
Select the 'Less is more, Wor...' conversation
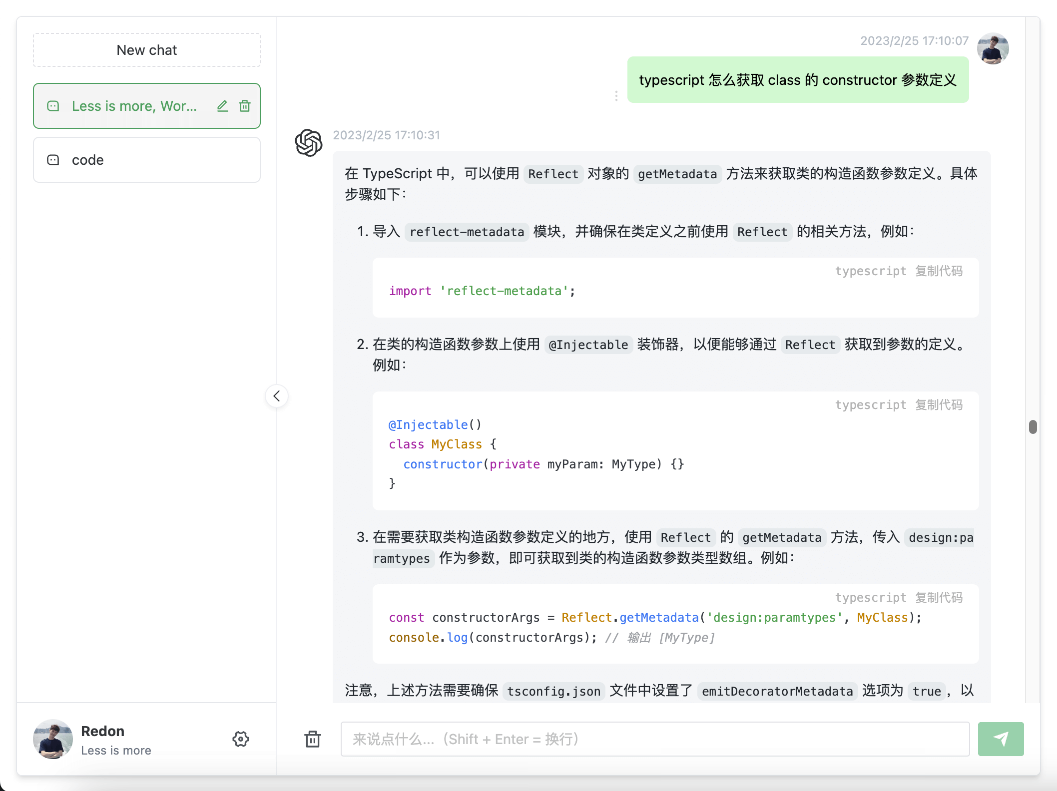coord(134,106)
